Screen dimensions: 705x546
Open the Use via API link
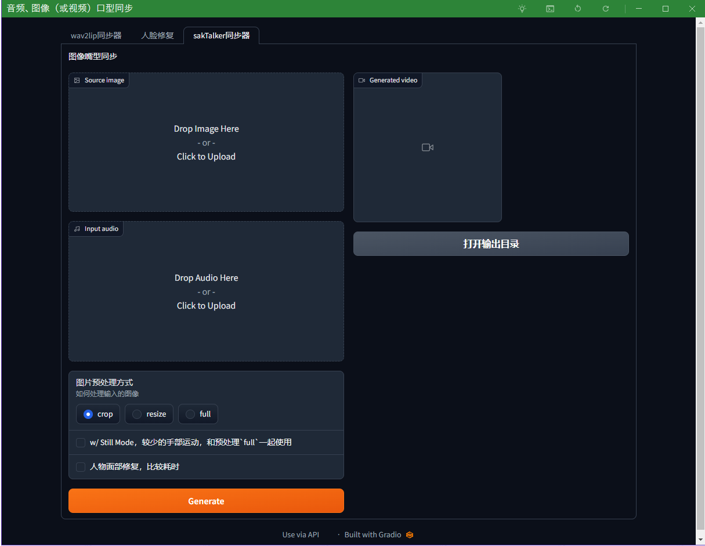tap(301, 535)
